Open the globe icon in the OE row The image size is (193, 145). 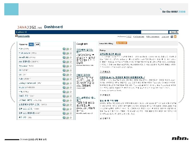click(64, 118)
